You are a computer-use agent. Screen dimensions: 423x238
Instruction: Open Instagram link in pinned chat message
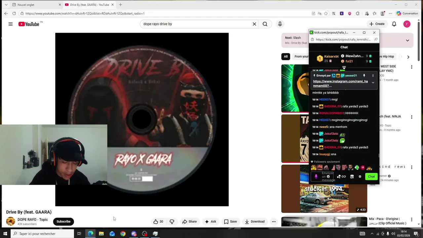[340, 84]
